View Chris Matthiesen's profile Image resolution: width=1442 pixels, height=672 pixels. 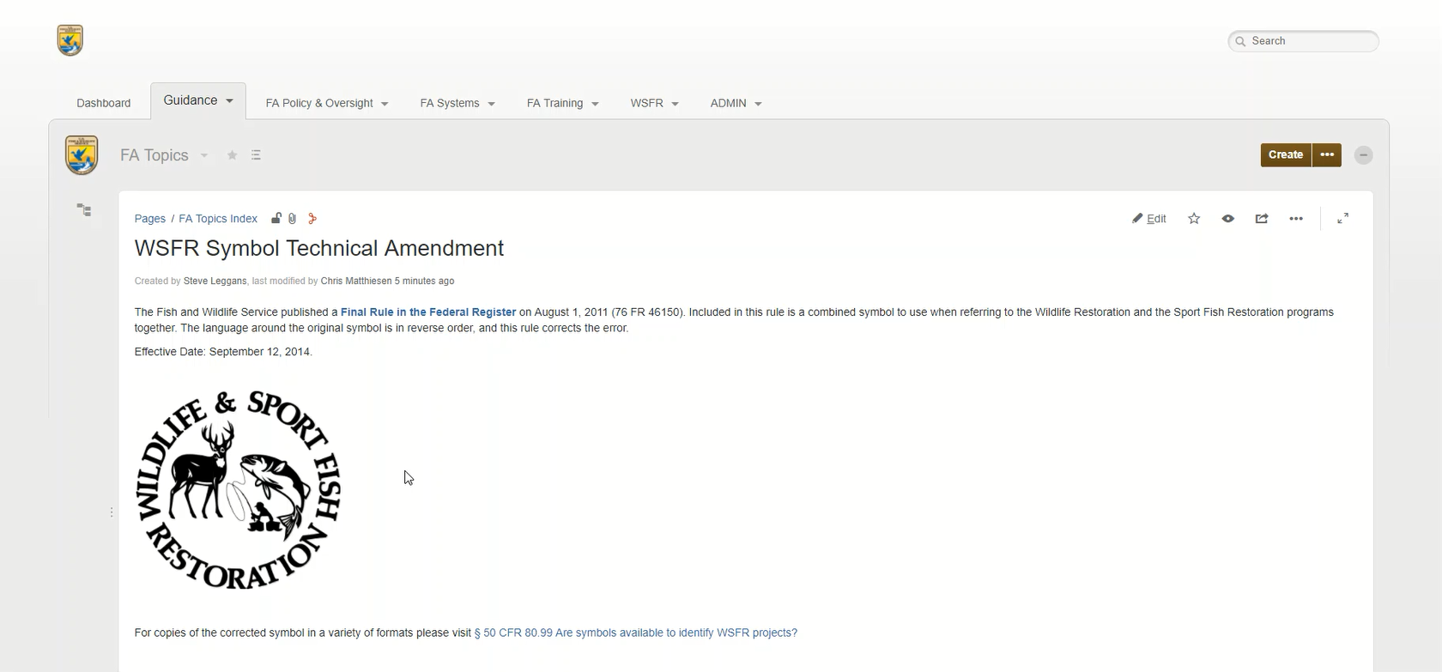356,281
